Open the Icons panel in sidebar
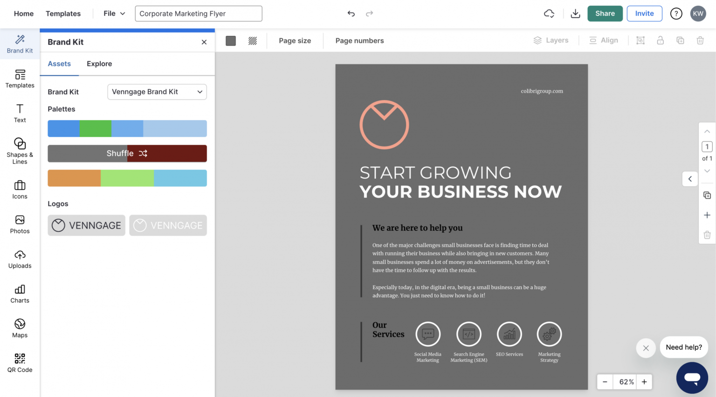This screenshot has height=397, width=716. coord(20,189)
